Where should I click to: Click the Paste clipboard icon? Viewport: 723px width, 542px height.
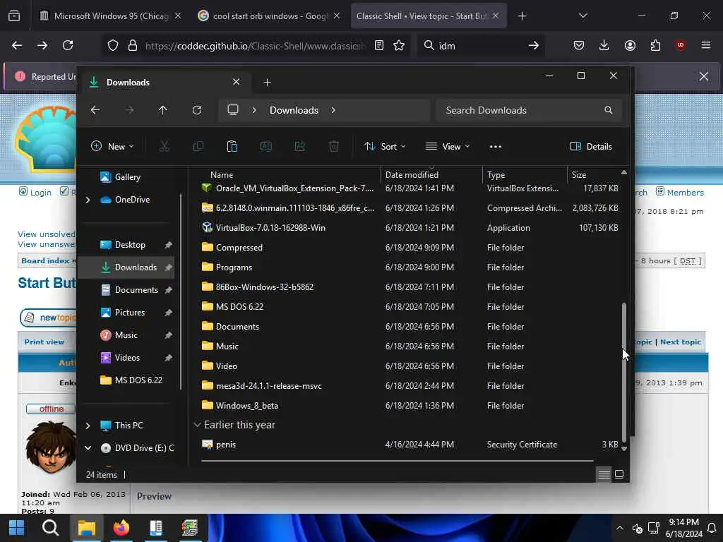click(232, 147)
